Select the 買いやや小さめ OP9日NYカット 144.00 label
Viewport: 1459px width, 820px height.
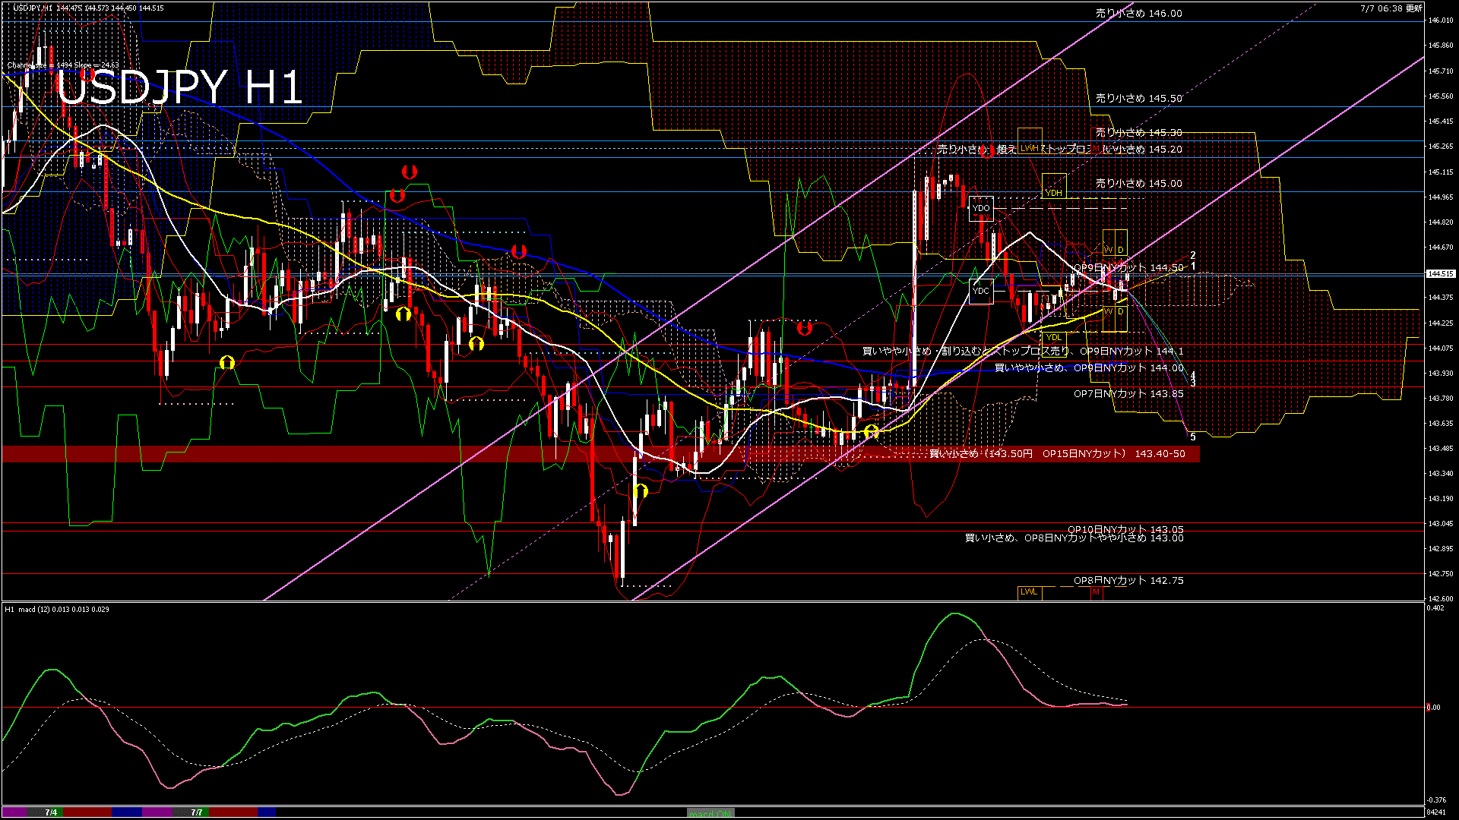coord(1089,367)
